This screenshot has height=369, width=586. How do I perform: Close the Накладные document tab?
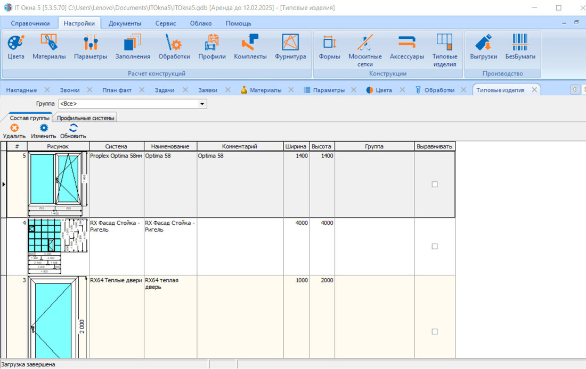[47, 90]
